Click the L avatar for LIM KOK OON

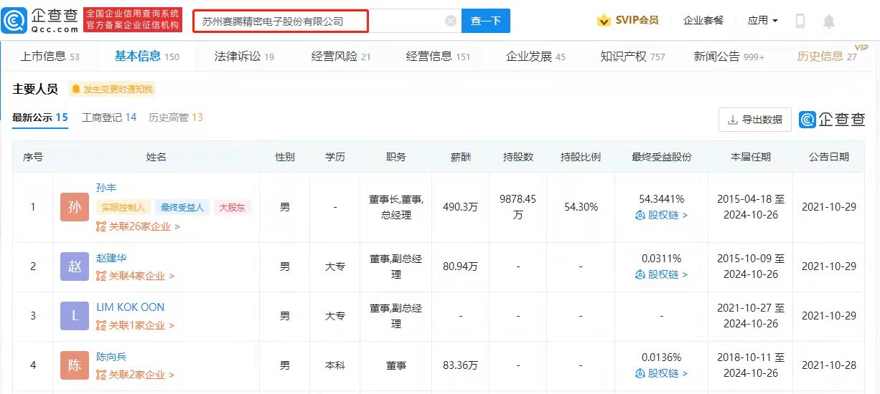[75, 316]
